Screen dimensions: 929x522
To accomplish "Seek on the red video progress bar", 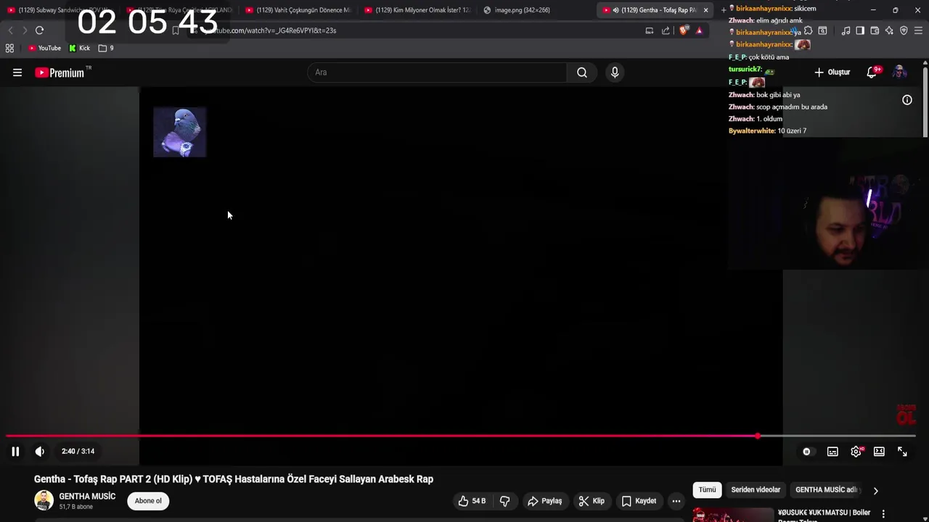I will point(461,436).
